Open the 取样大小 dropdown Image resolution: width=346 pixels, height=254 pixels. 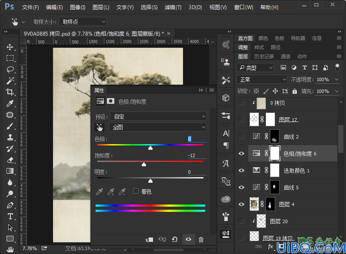pos(83,22)
